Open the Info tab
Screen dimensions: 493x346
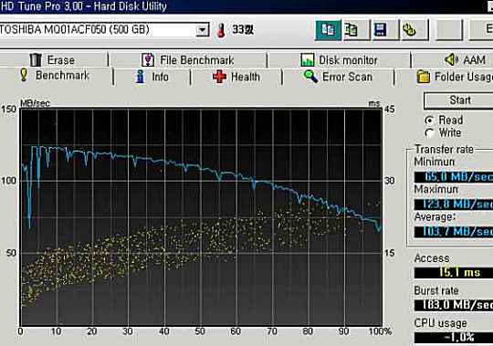(x=152, y=77)
